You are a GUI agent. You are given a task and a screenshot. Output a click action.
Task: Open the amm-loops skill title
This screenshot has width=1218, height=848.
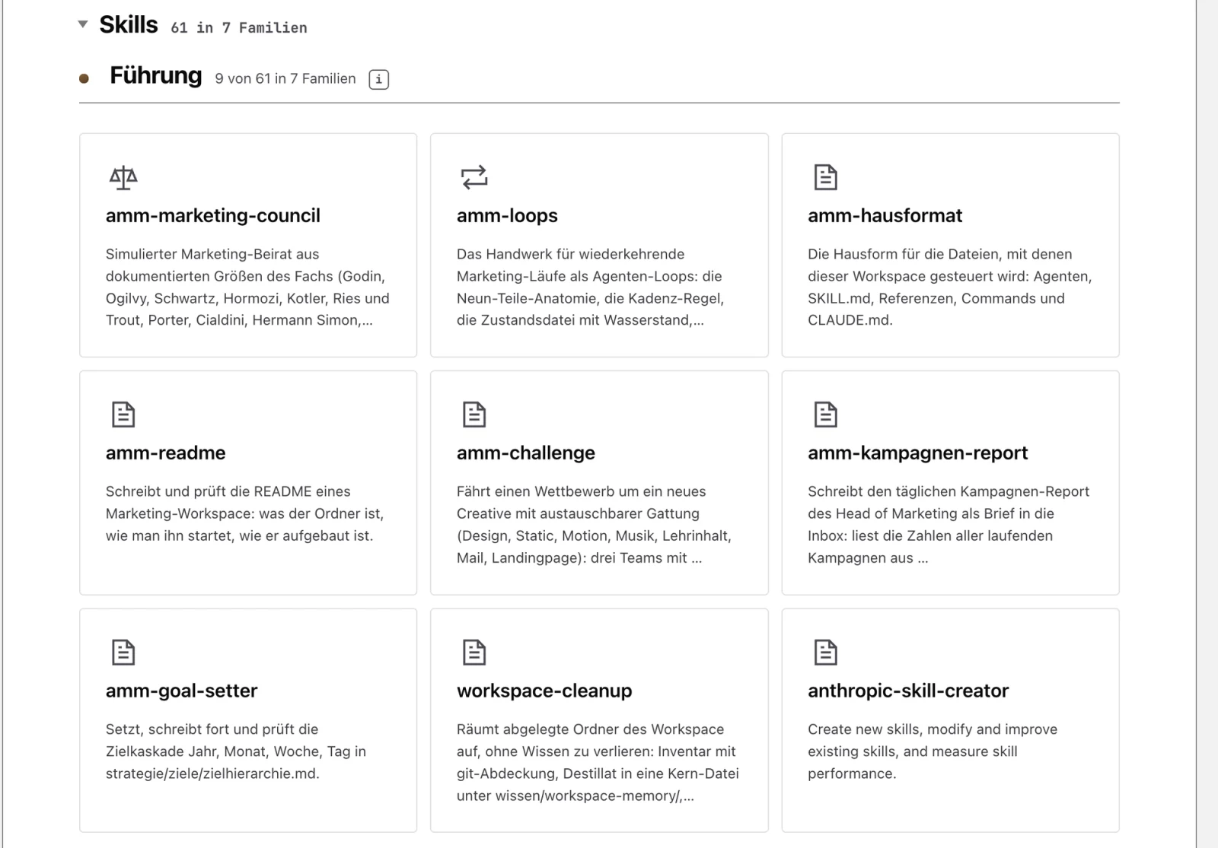tap(507, 216)
